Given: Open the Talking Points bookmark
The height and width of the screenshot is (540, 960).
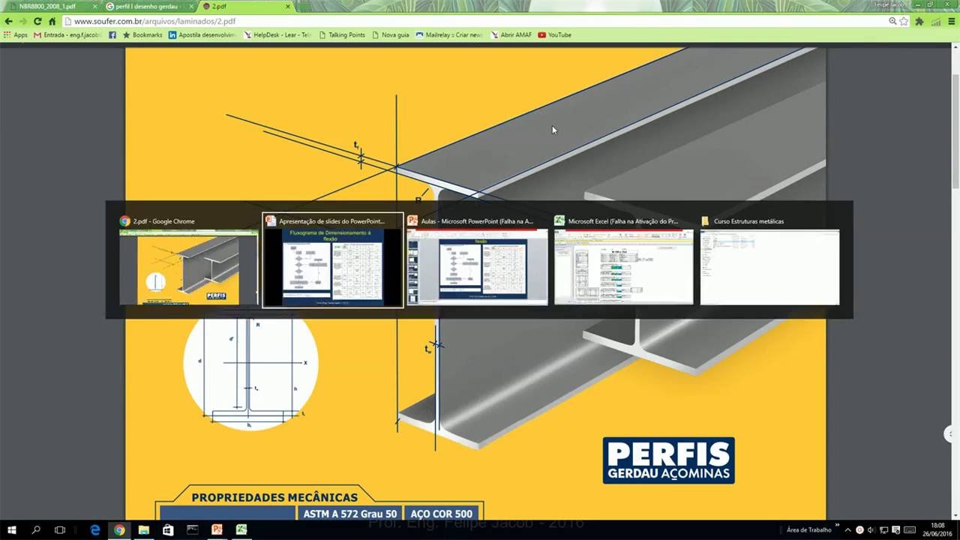Looking at the screenshot, I should [x=342, y=34].
